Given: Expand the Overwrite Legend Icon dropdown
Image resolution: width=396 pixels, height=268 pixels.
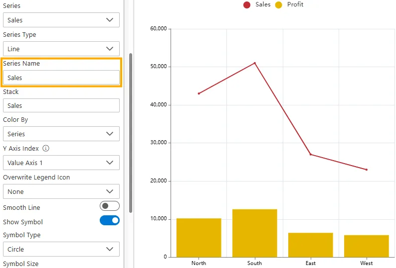Looking at the screenshot, I should pos(61,192).
